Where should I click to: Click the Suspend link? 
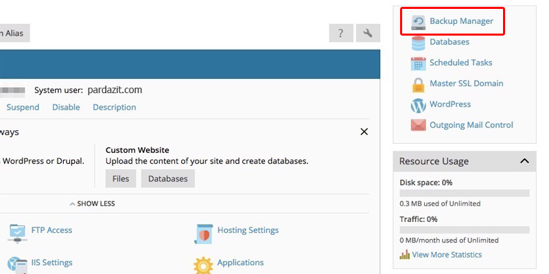pyautogui.click(x=23, y=107)
